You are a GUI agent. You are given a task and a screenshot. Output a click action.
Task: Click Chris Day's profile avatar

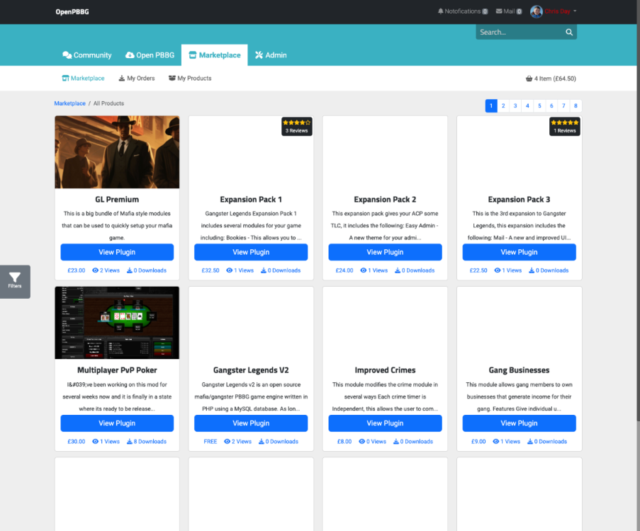tap(537, 11)
